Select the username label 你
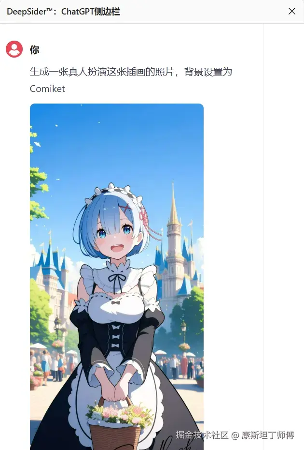 point(34,50)
